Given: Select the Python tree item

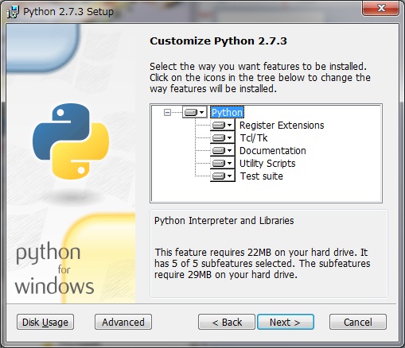Looking at the screenshot, I should coord(227,112).
